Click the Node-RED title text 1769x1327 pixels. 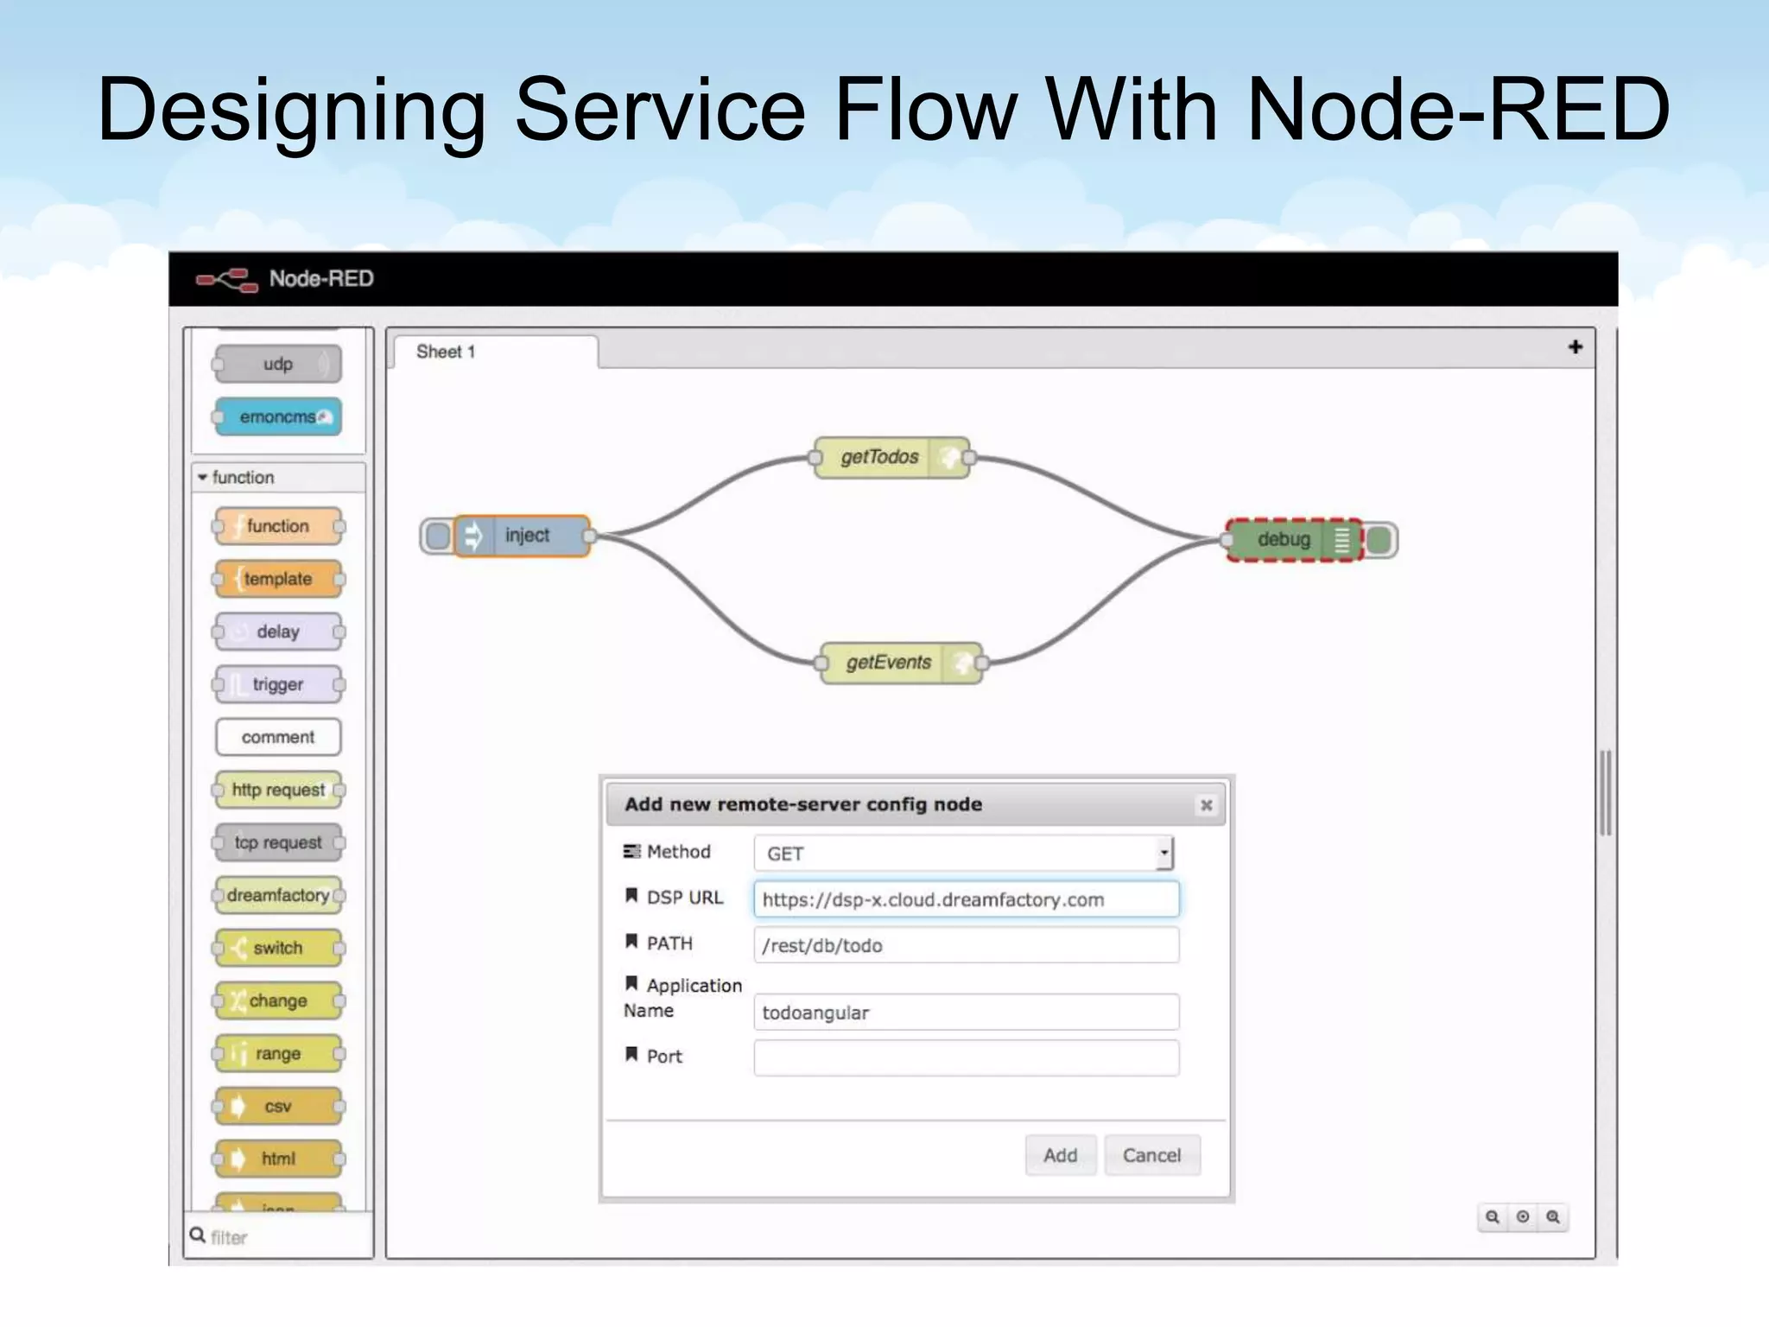pyautogui.click(x=321, y=279)
